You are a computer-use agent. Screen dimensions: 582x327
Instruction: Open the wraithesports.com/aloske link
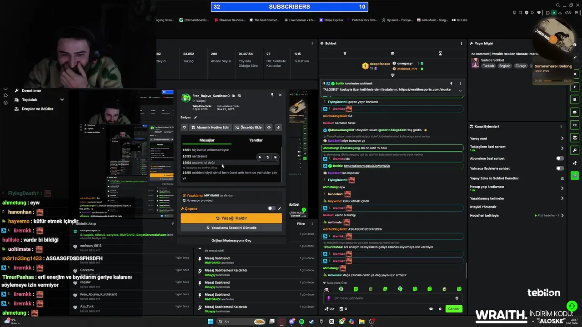click(x=425, y=89)
